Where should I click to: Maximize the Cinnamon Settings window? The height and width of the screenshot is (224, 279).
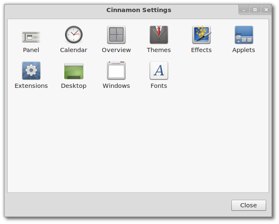[x=255, y=10]
